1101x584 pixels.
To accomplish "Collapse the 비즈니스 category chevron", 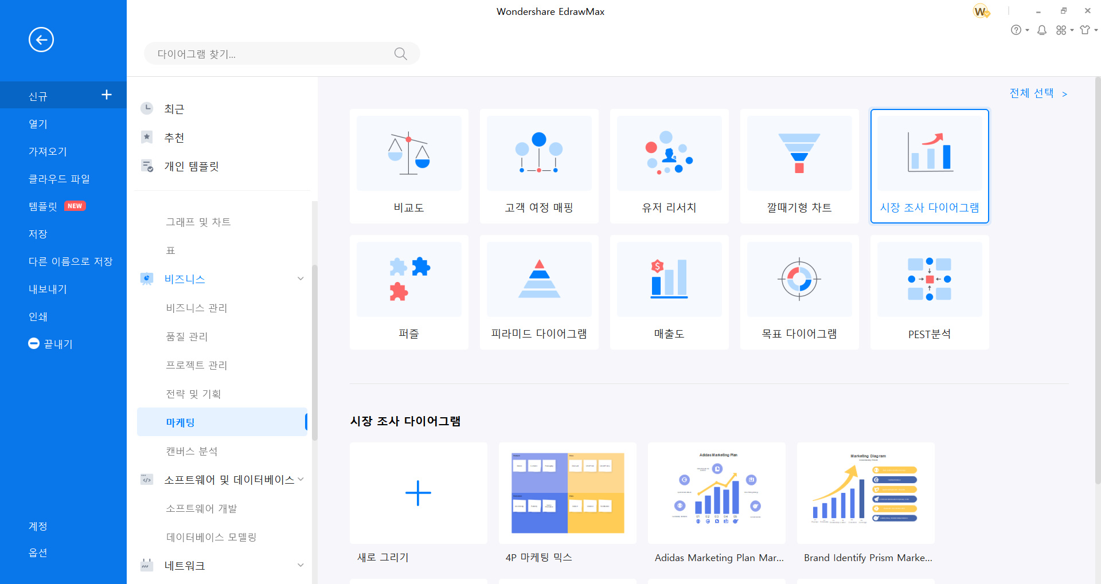I will click(x=300, y=279).
